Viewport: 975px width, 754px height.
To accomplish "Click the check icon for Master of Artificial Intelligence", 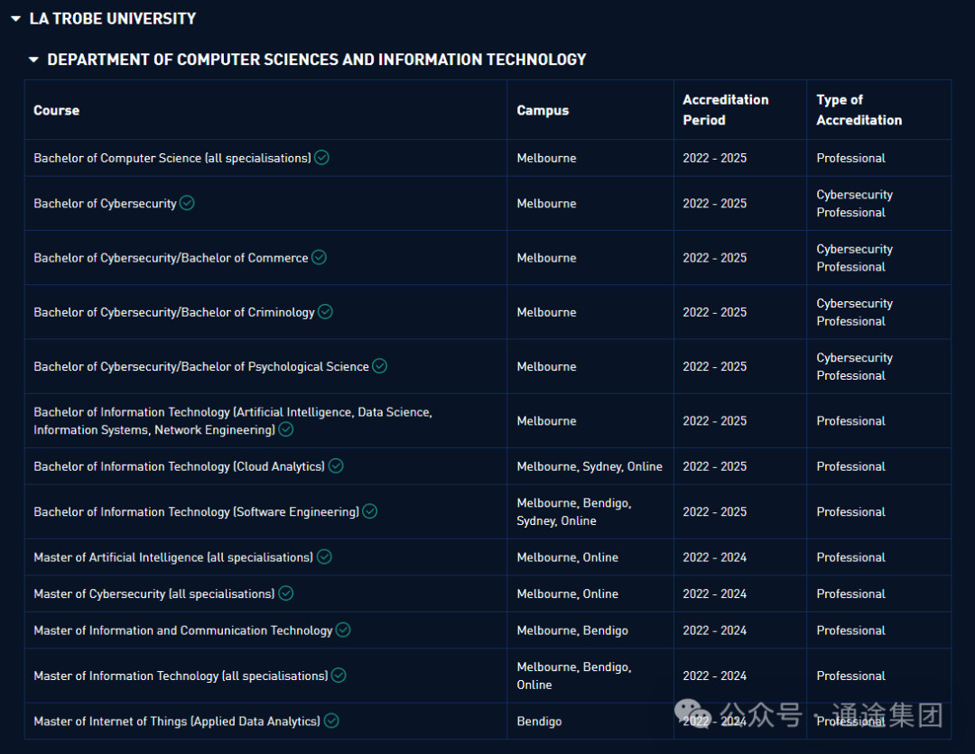I will 324,557.
